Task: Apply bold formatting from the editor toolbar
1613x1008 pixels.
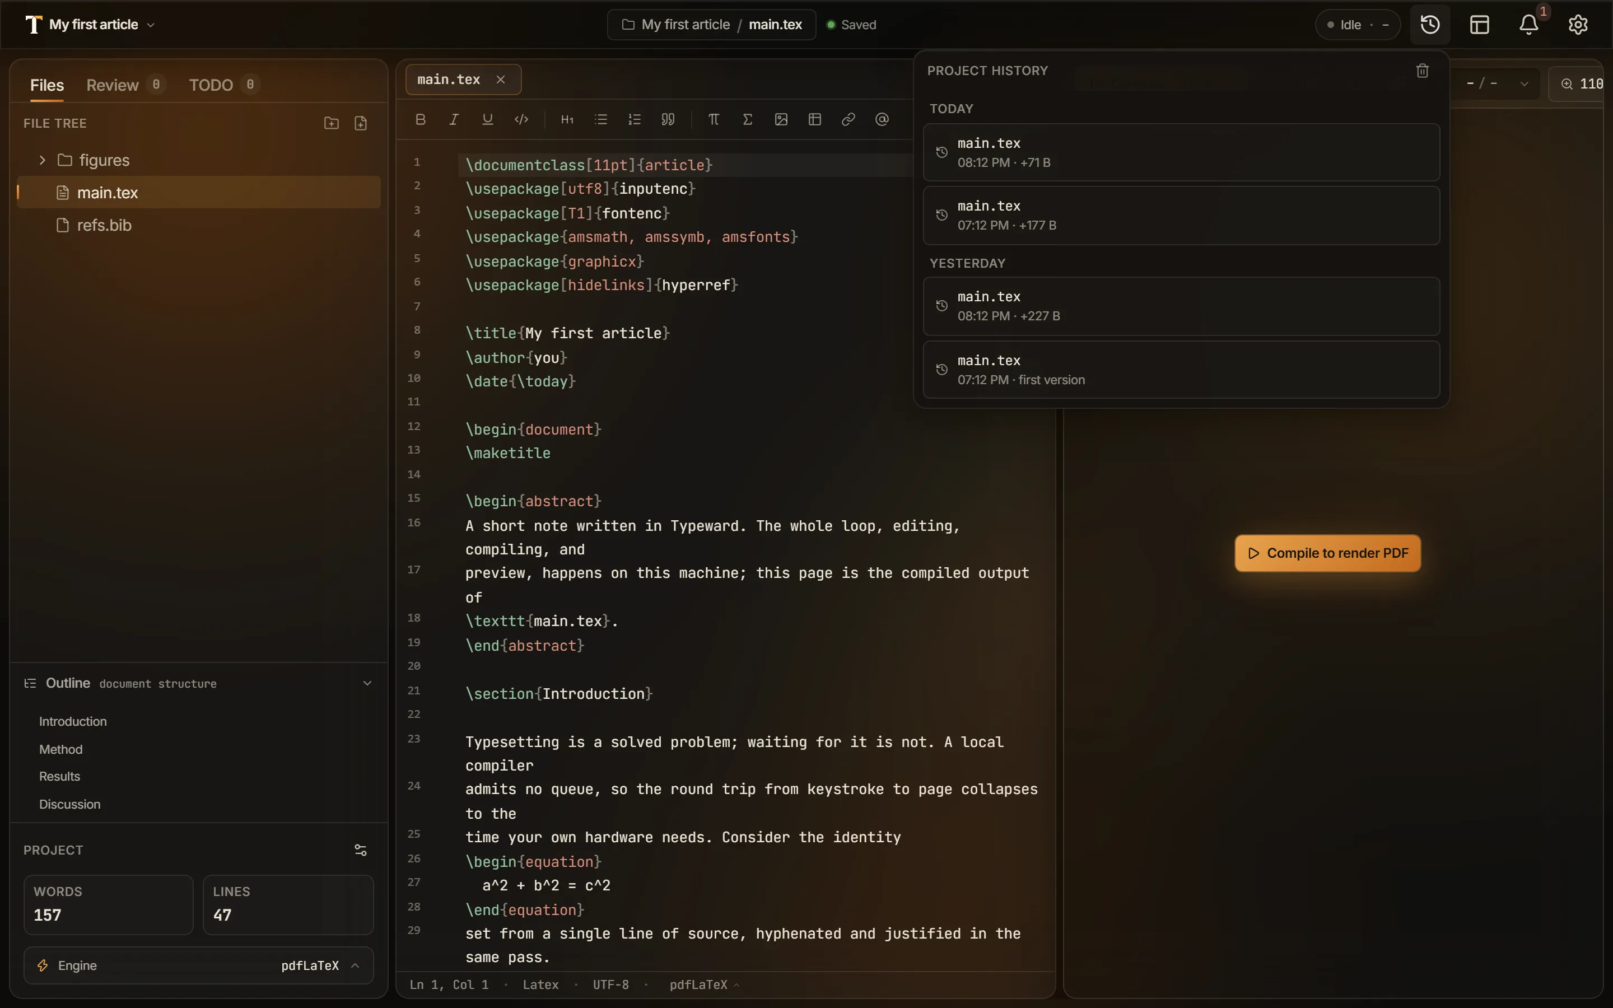Action: click(x=420, y=119)
